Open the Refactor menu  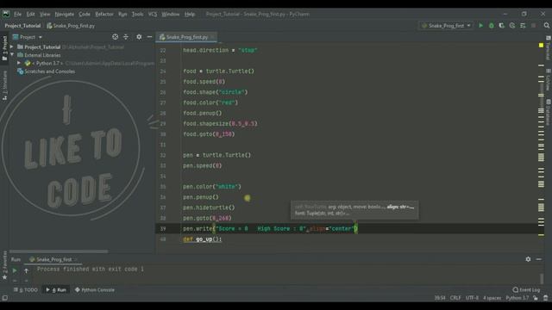pyautogui.click(x=104, y=14)
